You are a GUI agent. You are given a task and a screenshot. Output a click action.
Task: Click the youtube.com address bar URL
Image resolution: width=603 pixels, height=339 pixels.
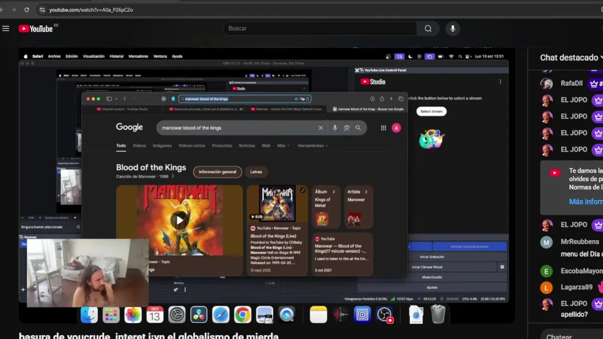coord(91,9)
